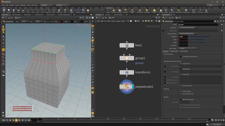Open parameter pane gear settings
225x126 pixels.
[x=215, y=21]
